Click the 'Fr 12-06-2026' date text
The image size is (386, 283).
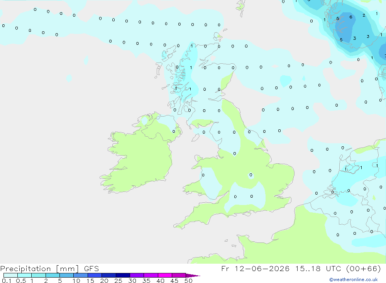(x=255, y=268)
